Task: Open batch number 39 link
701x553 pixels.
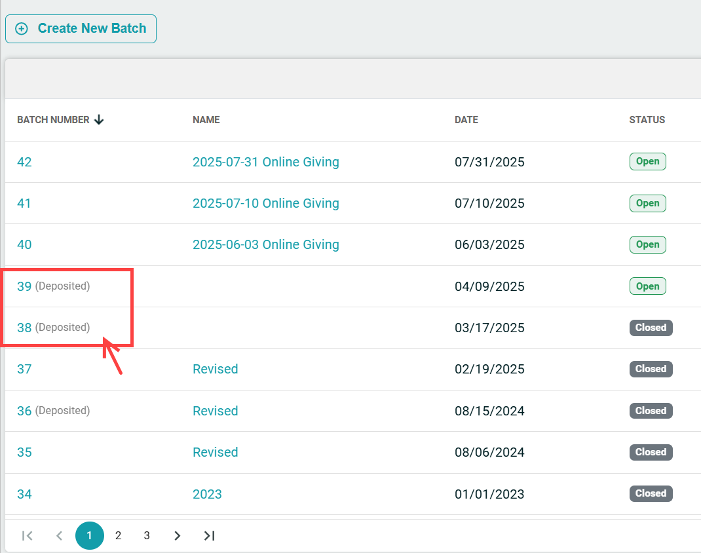Action: click(x=24, y=286)
